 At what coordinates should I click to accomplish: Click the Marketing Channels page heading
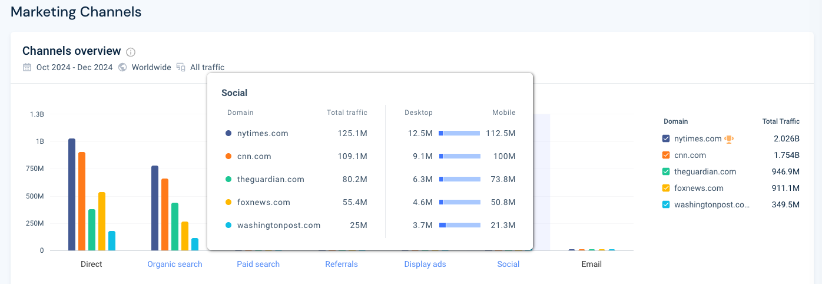pyautogui.click(x=76, y=11)
